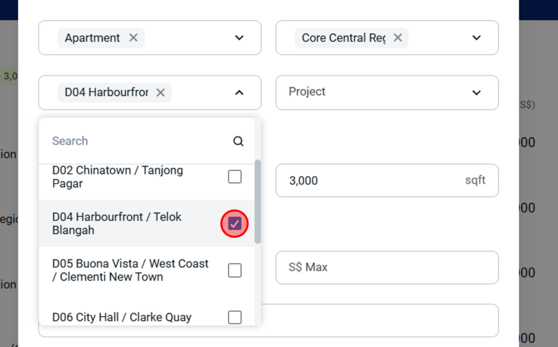Click the search magnifier icon
558x347 pixels.
pos(238,141)
